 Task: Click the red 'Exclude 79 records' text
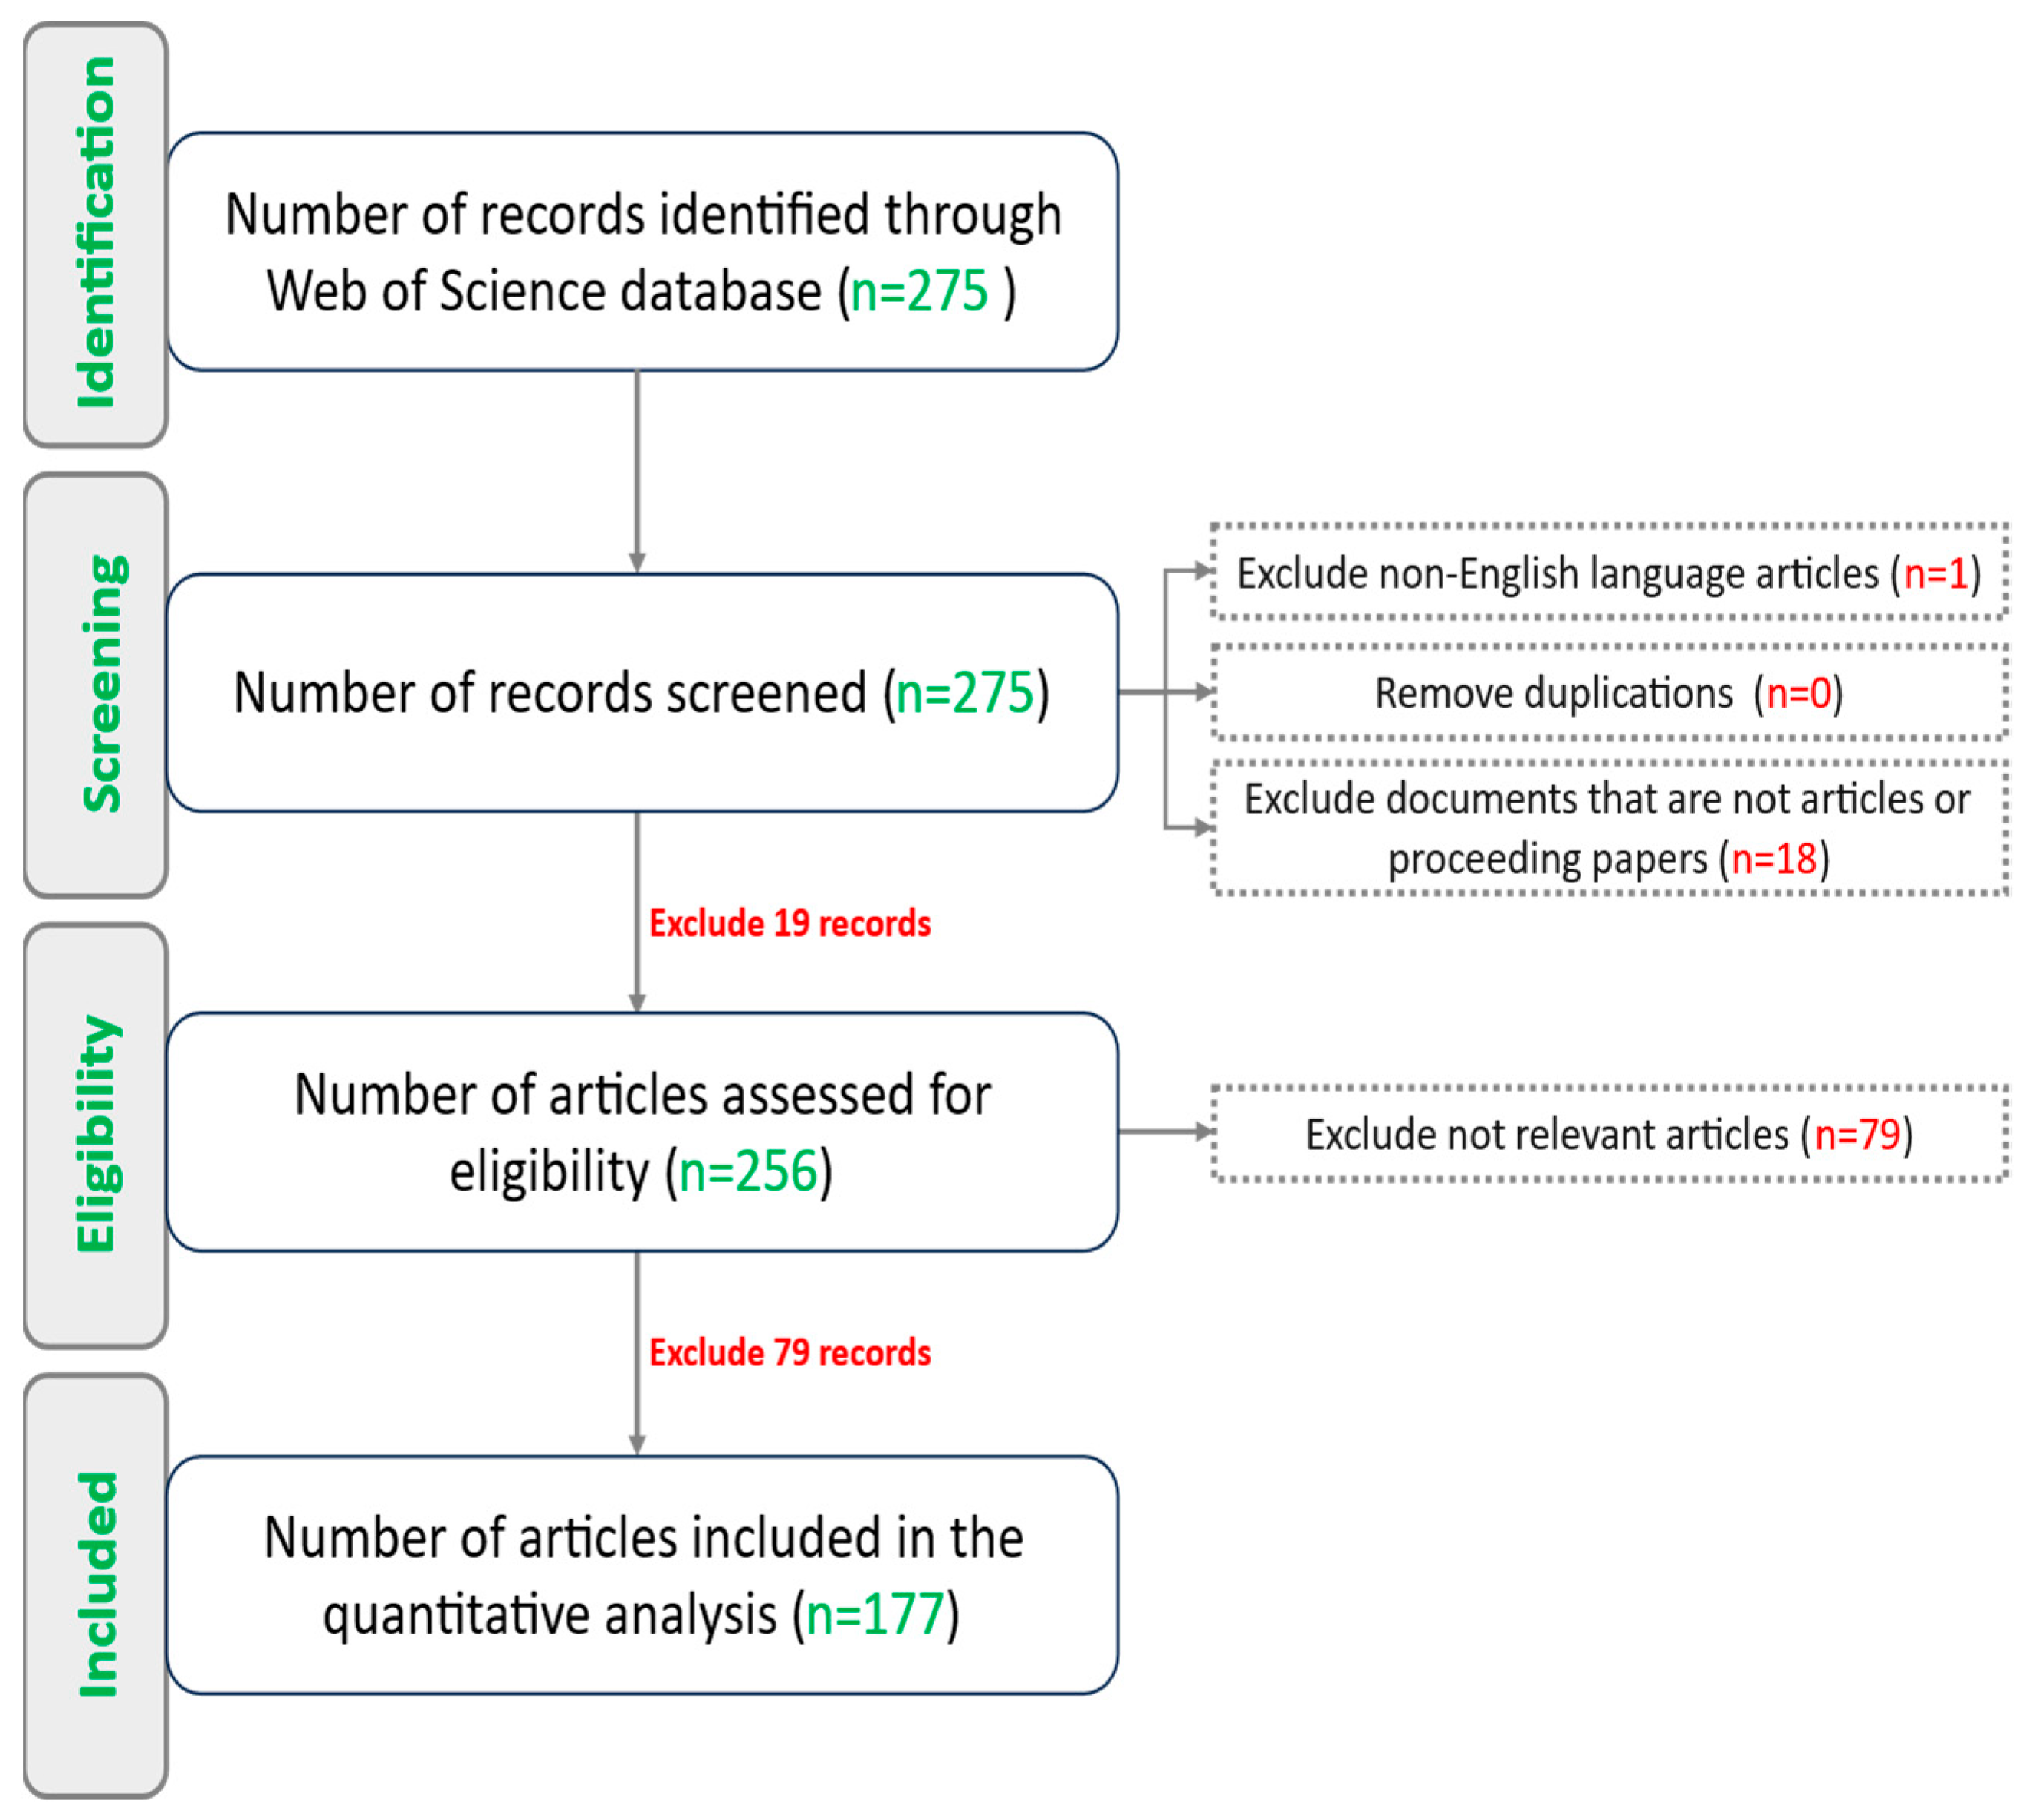[790, 1353]
